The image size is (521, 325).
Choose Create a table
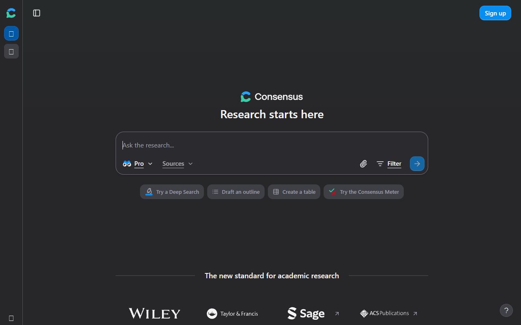click(x=294, y=191)
